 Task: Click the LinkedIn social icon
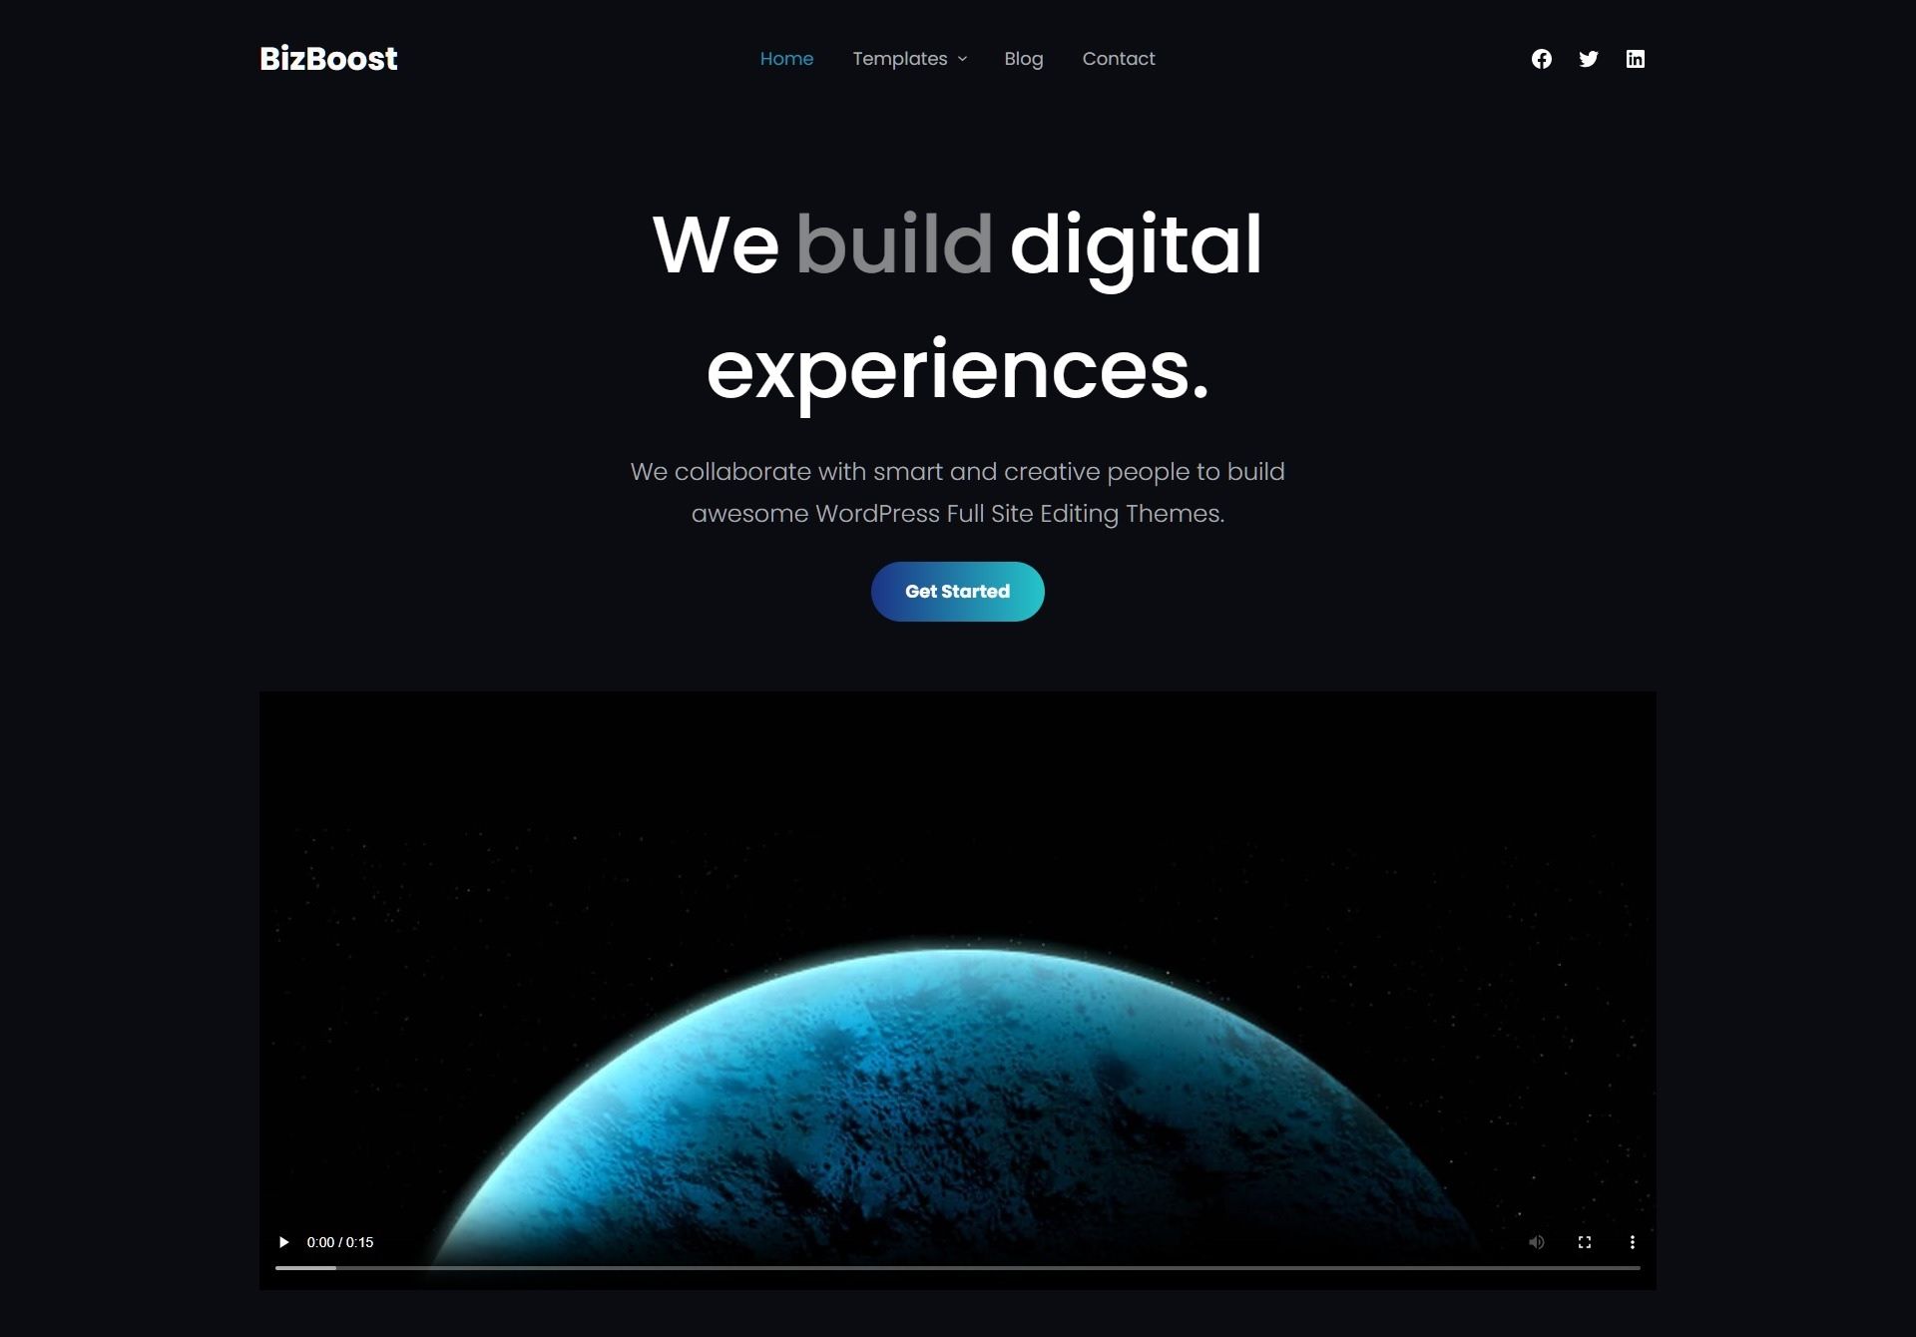1634,58
